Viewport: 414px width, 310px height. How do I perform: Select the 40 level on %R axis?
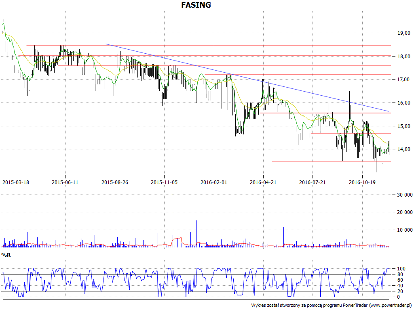[400, 286]
